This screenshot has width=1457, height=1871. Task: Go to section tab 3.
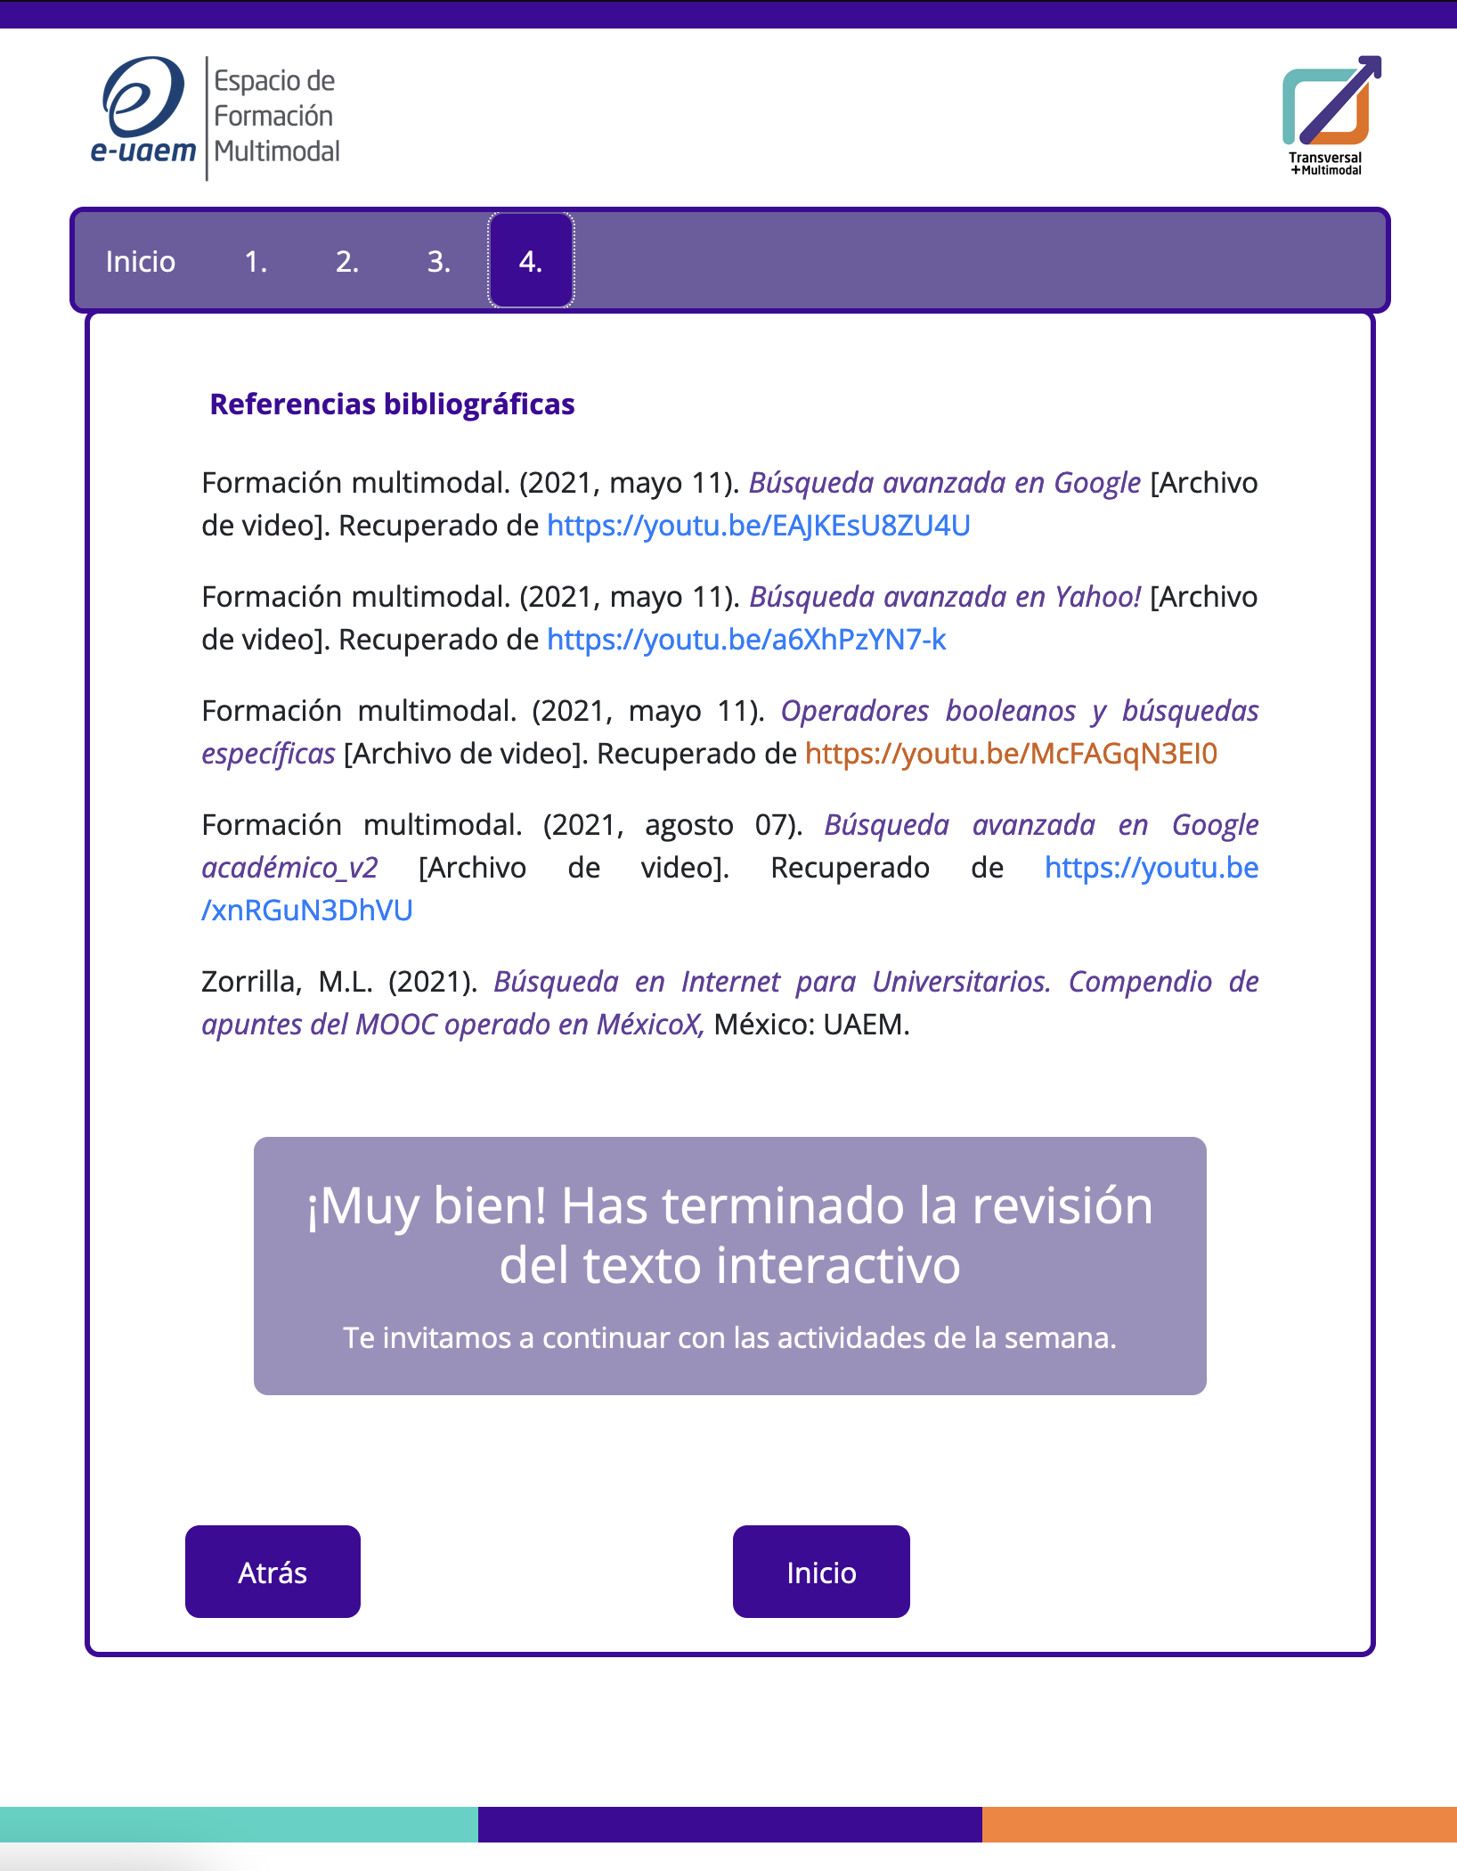(438, 261)
